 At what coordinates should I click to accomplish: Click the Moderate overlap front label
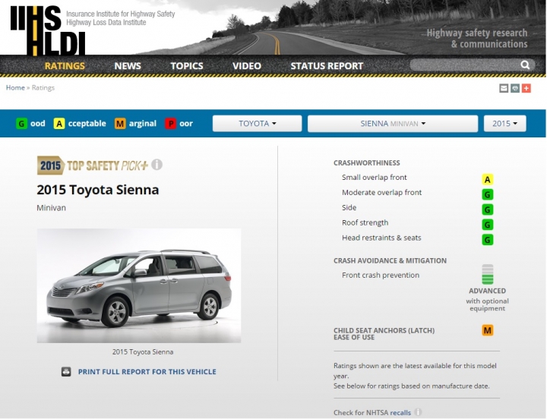tap(381, 192)
